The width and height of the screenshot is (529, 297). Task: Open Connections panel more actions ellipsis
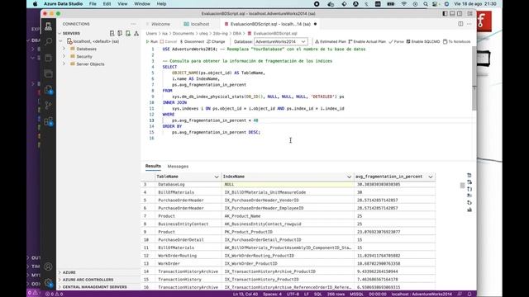(133, 24)
